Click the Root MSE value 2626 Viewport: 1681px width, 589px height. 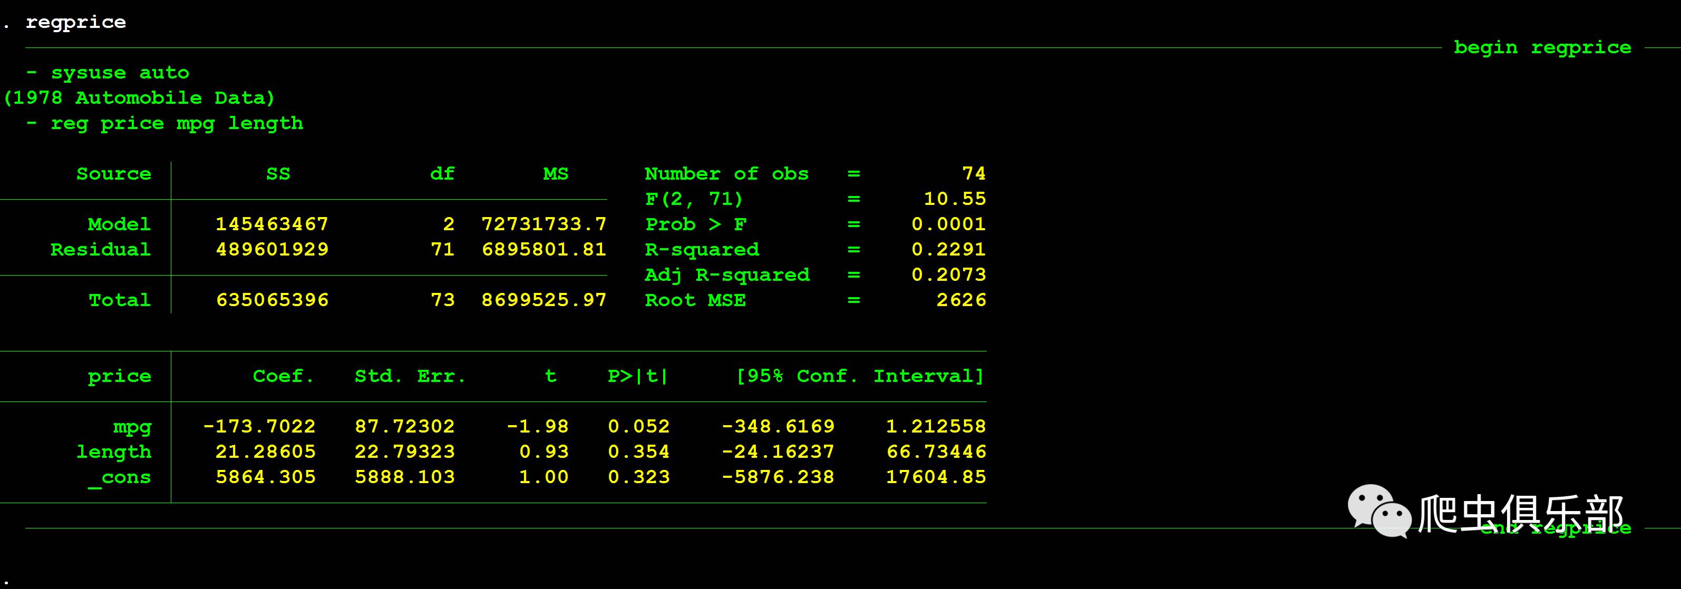pyautogui.click(x=960, y=300)
